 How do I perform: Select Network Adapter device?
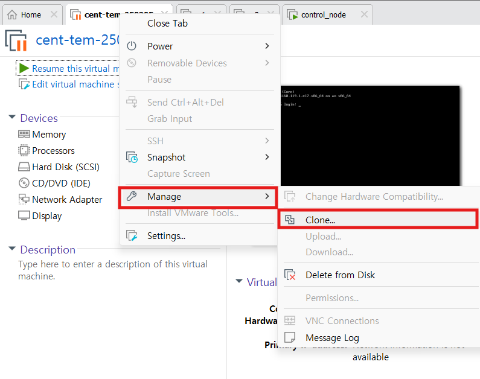67,199
